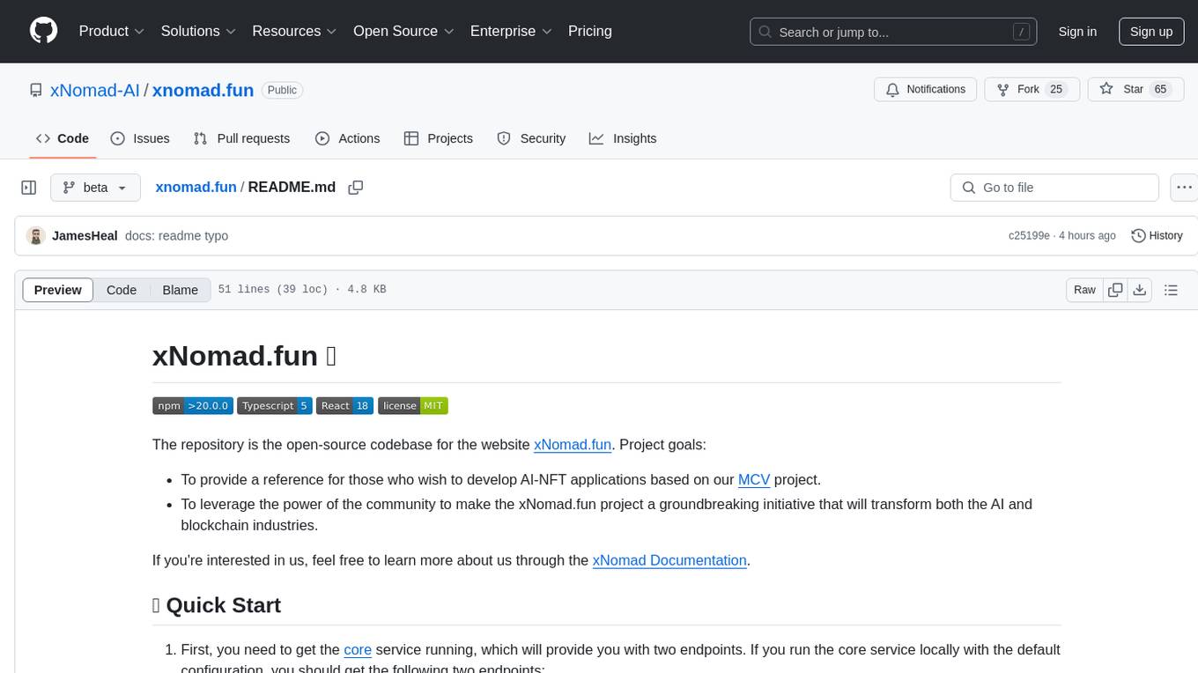1198x673 pixels.
Task: Open the beta branch selector
Action: click(x=95, y=188)
